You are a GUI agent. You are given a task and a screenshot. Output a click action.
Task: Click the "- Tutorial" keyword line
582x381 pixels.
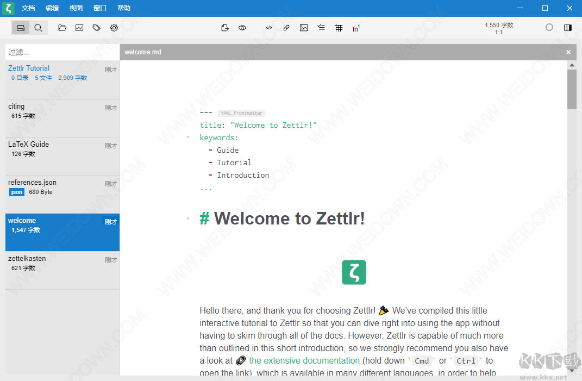point(230,163)
